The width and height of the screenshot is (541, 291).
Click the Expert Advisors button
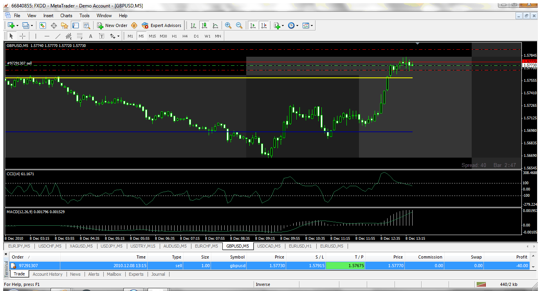(162, 25)
